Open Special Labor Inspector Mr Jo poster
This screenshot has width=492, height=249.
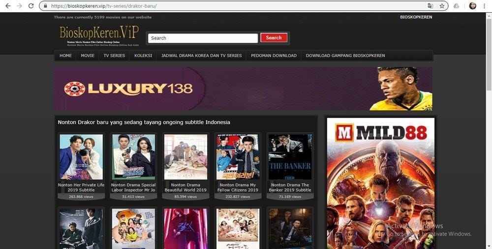pos(133,157)
